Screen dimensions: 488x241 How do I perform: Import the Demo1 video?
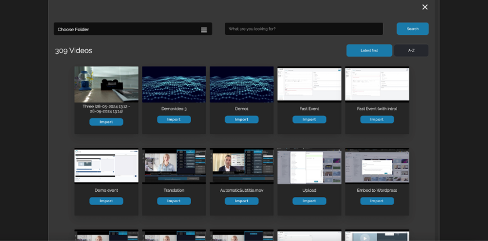[x=241, y=119]
